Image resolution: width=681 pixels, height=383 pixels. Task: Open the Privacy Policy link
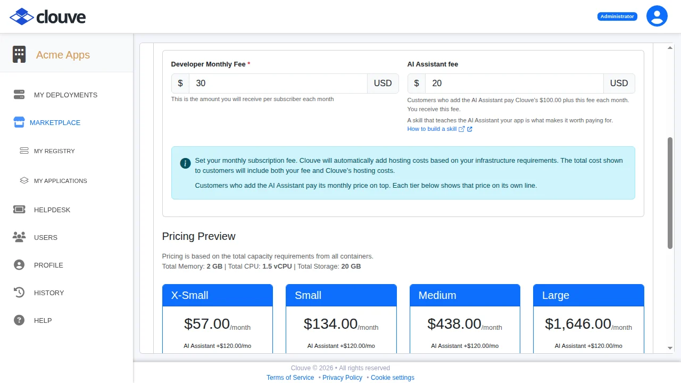[342, 378]
